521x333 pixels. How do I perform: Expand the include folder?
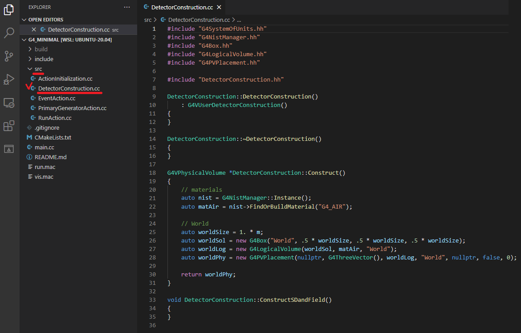pyautogui.click(x=44, y=59)
